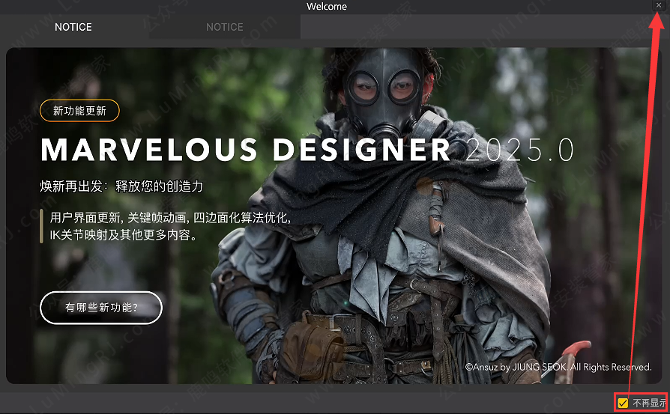Image resolution: width=670 pixels, height=414 pixels.
Task: Click the 焕新再出发 subtitle line
Action: tap(121, 186)
